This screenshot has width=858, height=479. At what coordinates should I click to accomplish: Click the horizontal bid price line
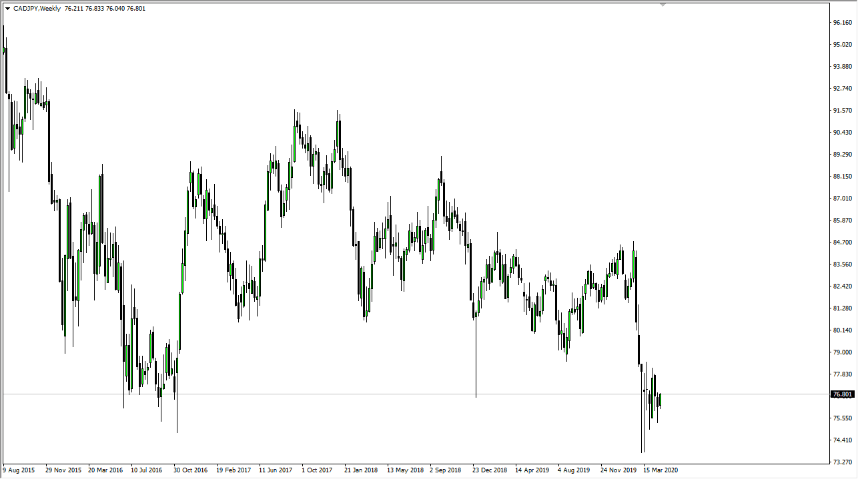(400, 394)
